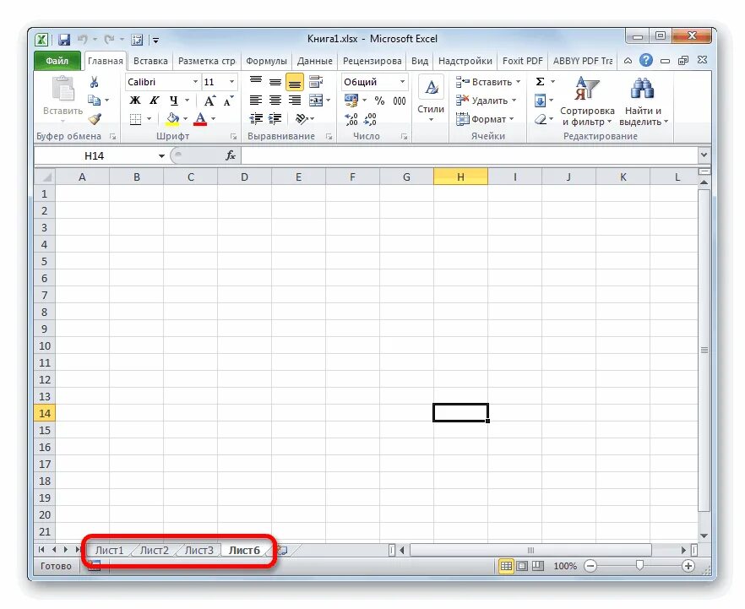Increase font size with large A icon
Screen dimensions: 745x609
(x=209, y=101)
